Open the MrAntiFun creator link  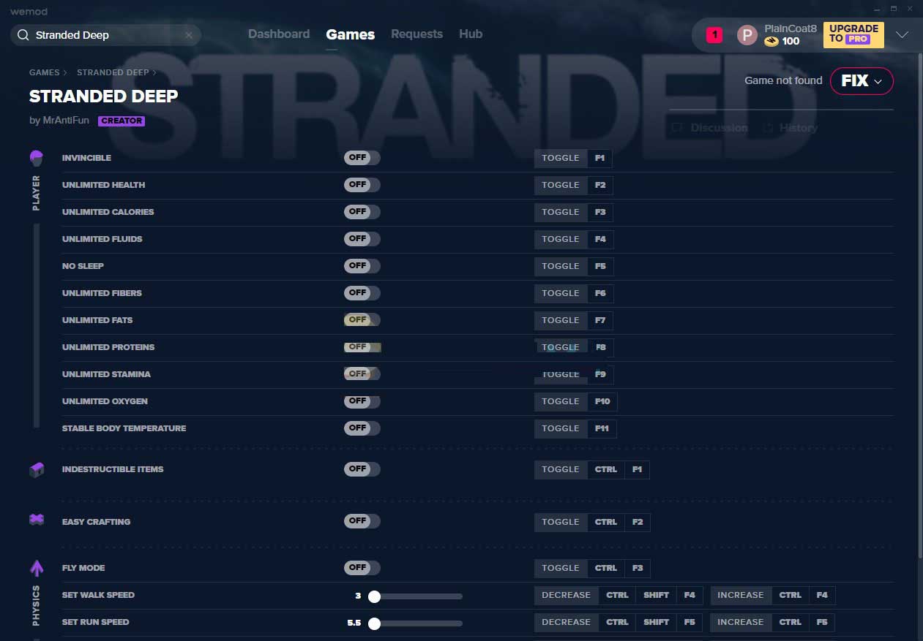coord(66,121)
